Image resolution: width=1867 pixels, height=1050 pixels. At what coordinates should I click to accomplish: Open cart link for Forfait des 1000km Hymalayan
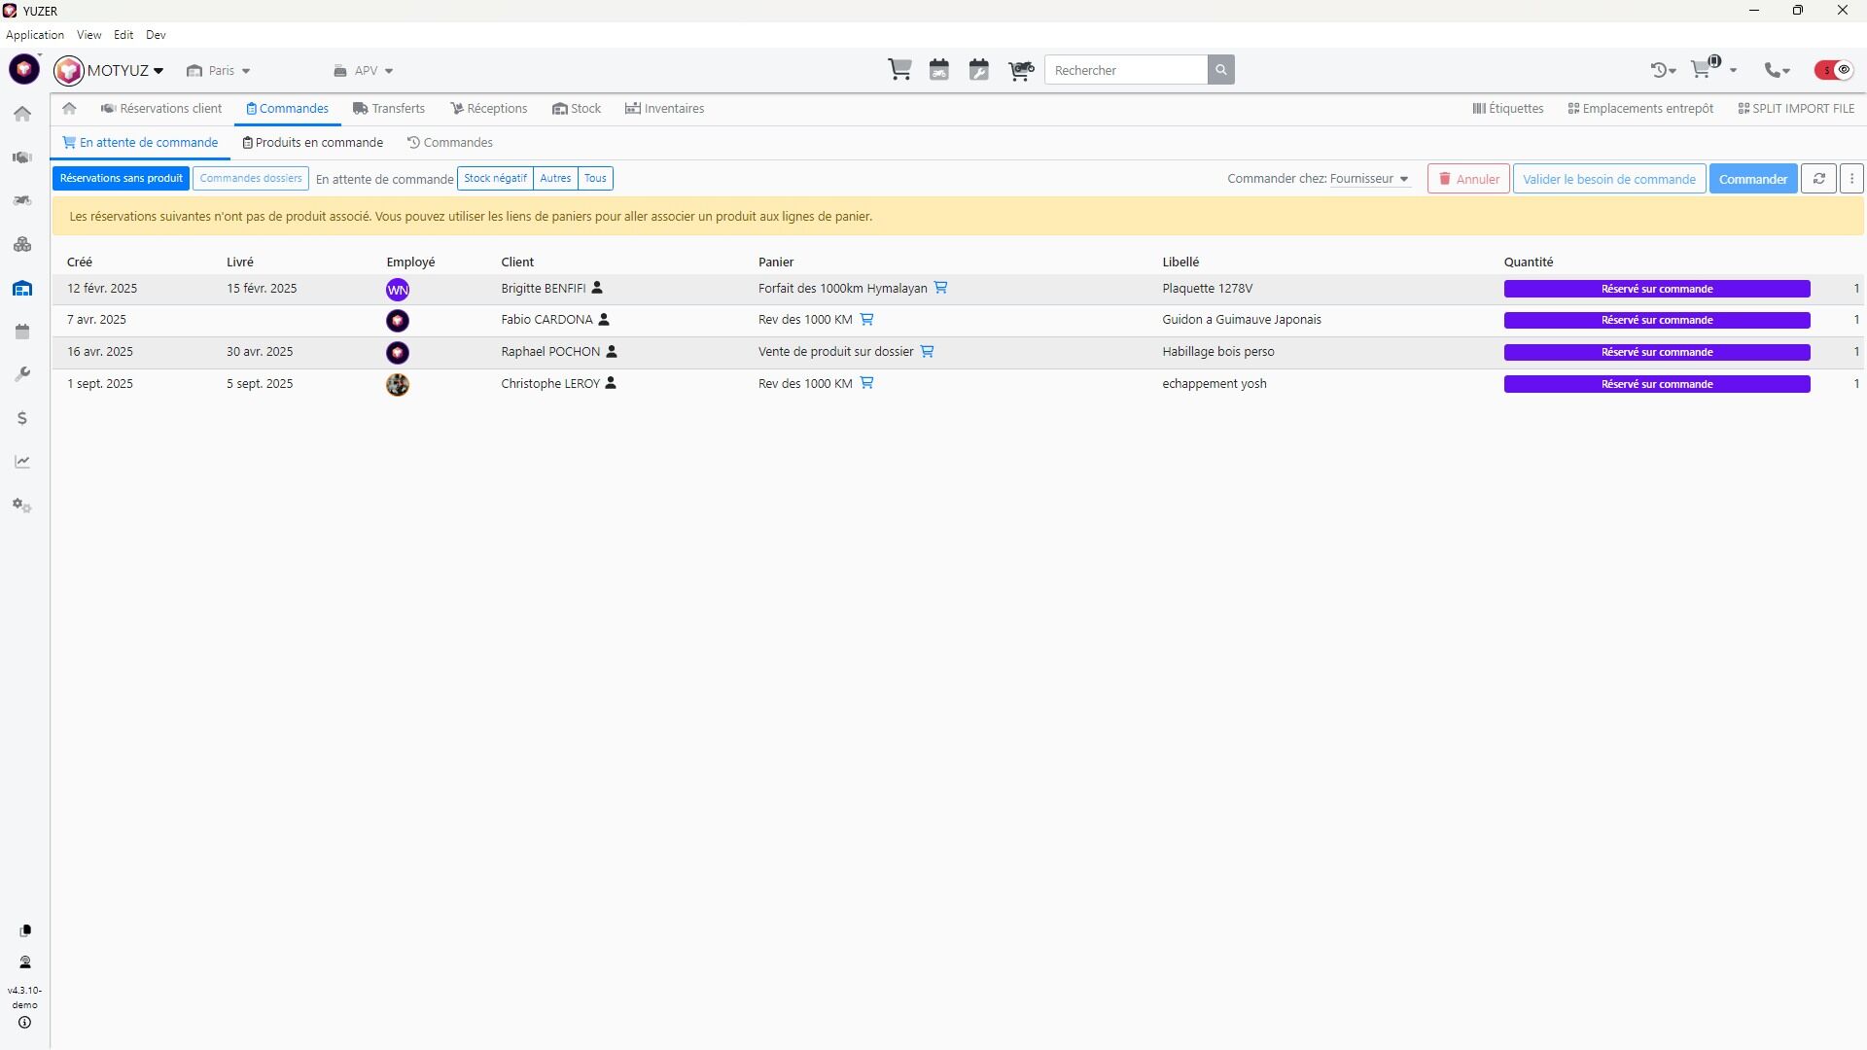coord(940,288)
